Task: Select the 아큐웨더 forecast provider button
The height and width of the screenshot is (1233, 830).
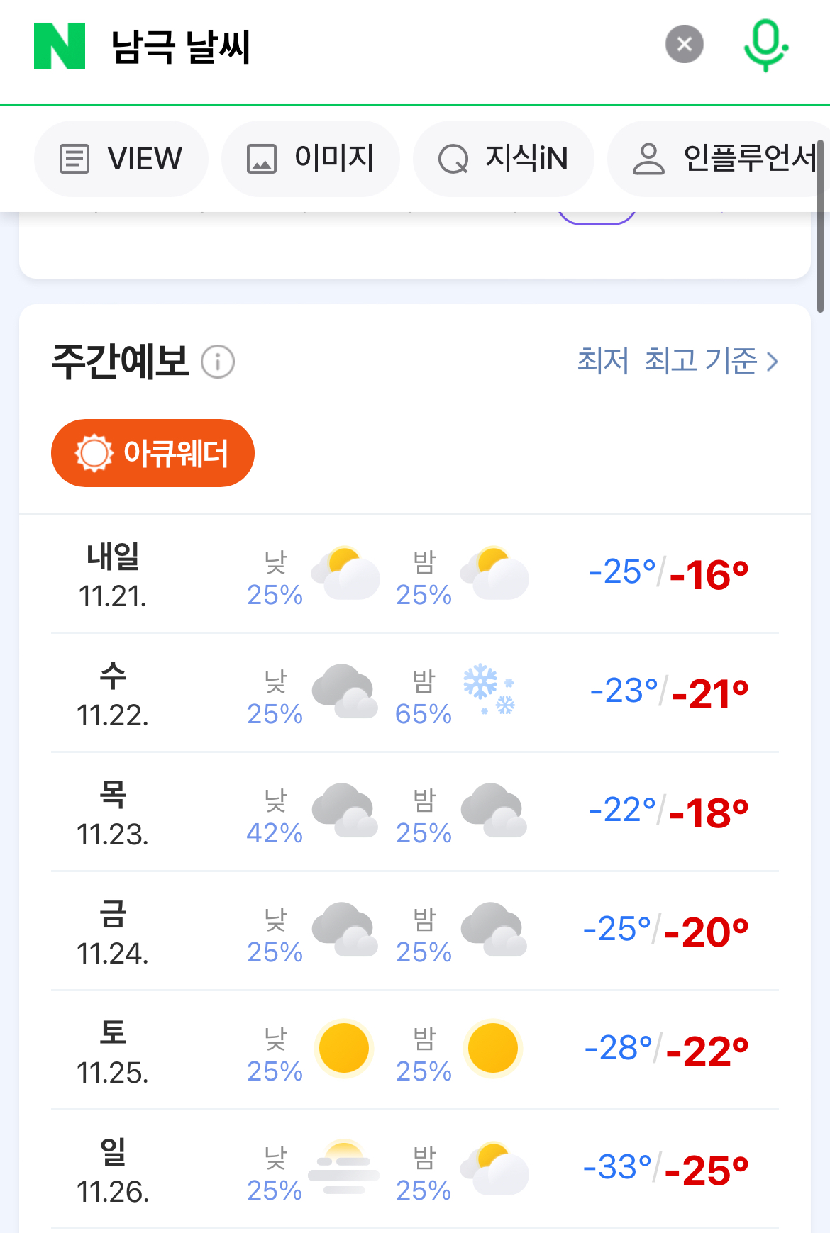Action: coord(153,453)
